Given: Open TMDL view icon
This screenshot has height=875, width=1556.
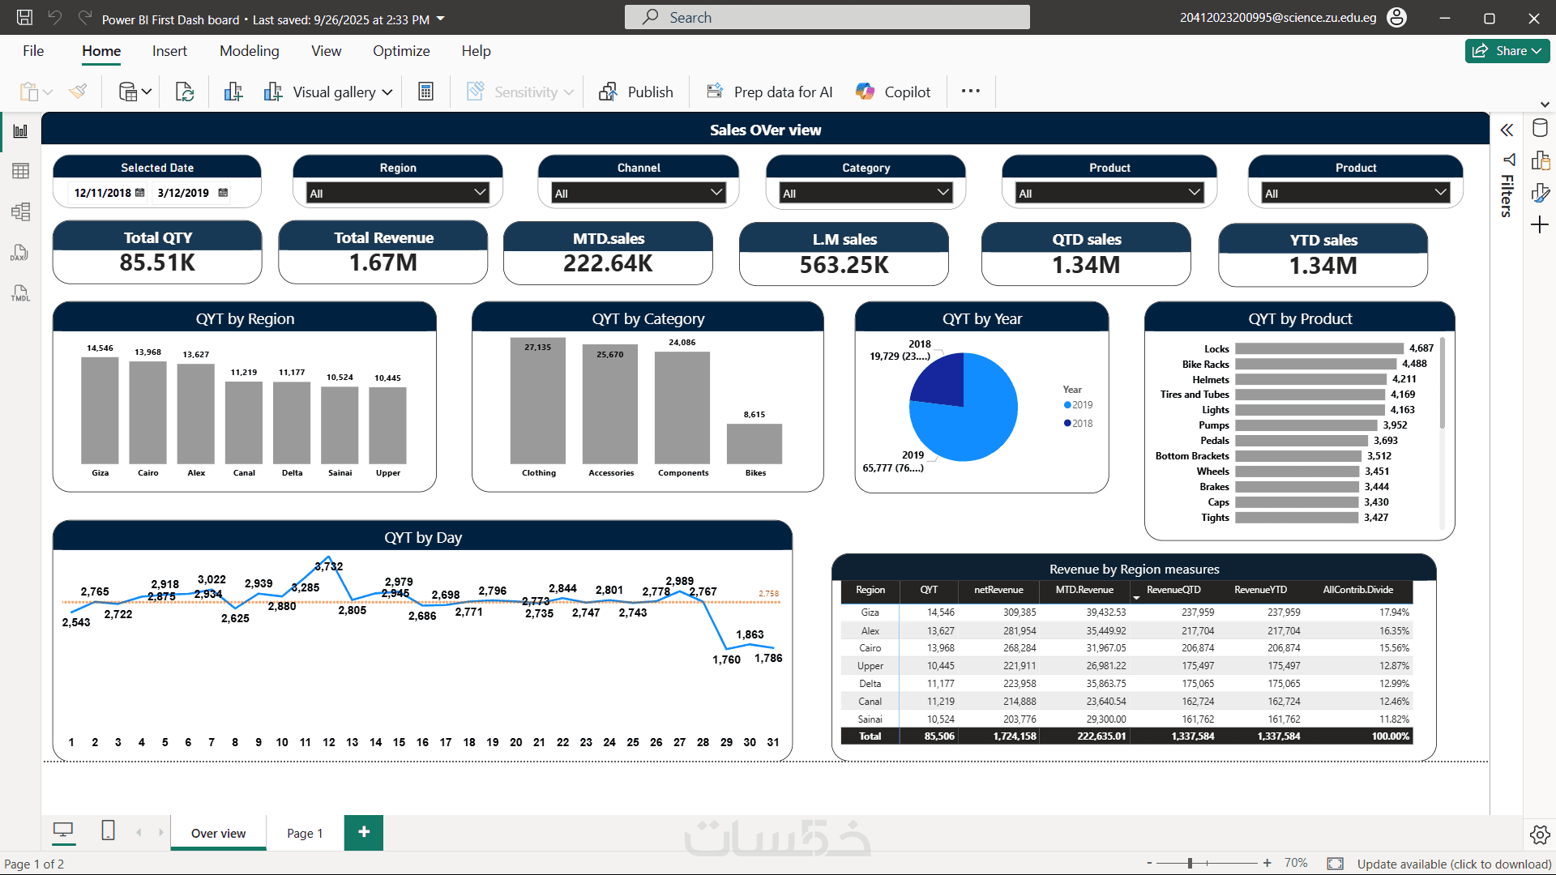Looking at the screenshot, I should (20, 293).
